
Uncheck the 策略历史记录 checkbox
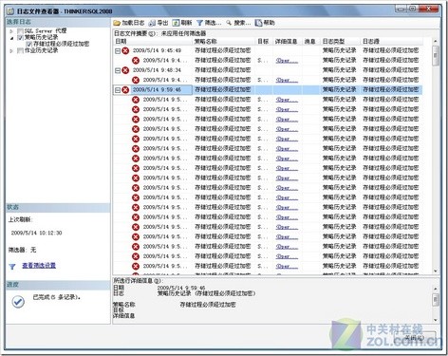point(20,37)
